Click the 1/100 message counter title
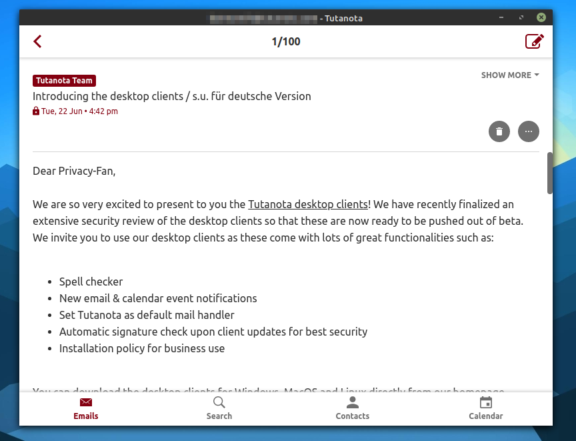Viewport: 576px width, 441px height. pos(286,41)
